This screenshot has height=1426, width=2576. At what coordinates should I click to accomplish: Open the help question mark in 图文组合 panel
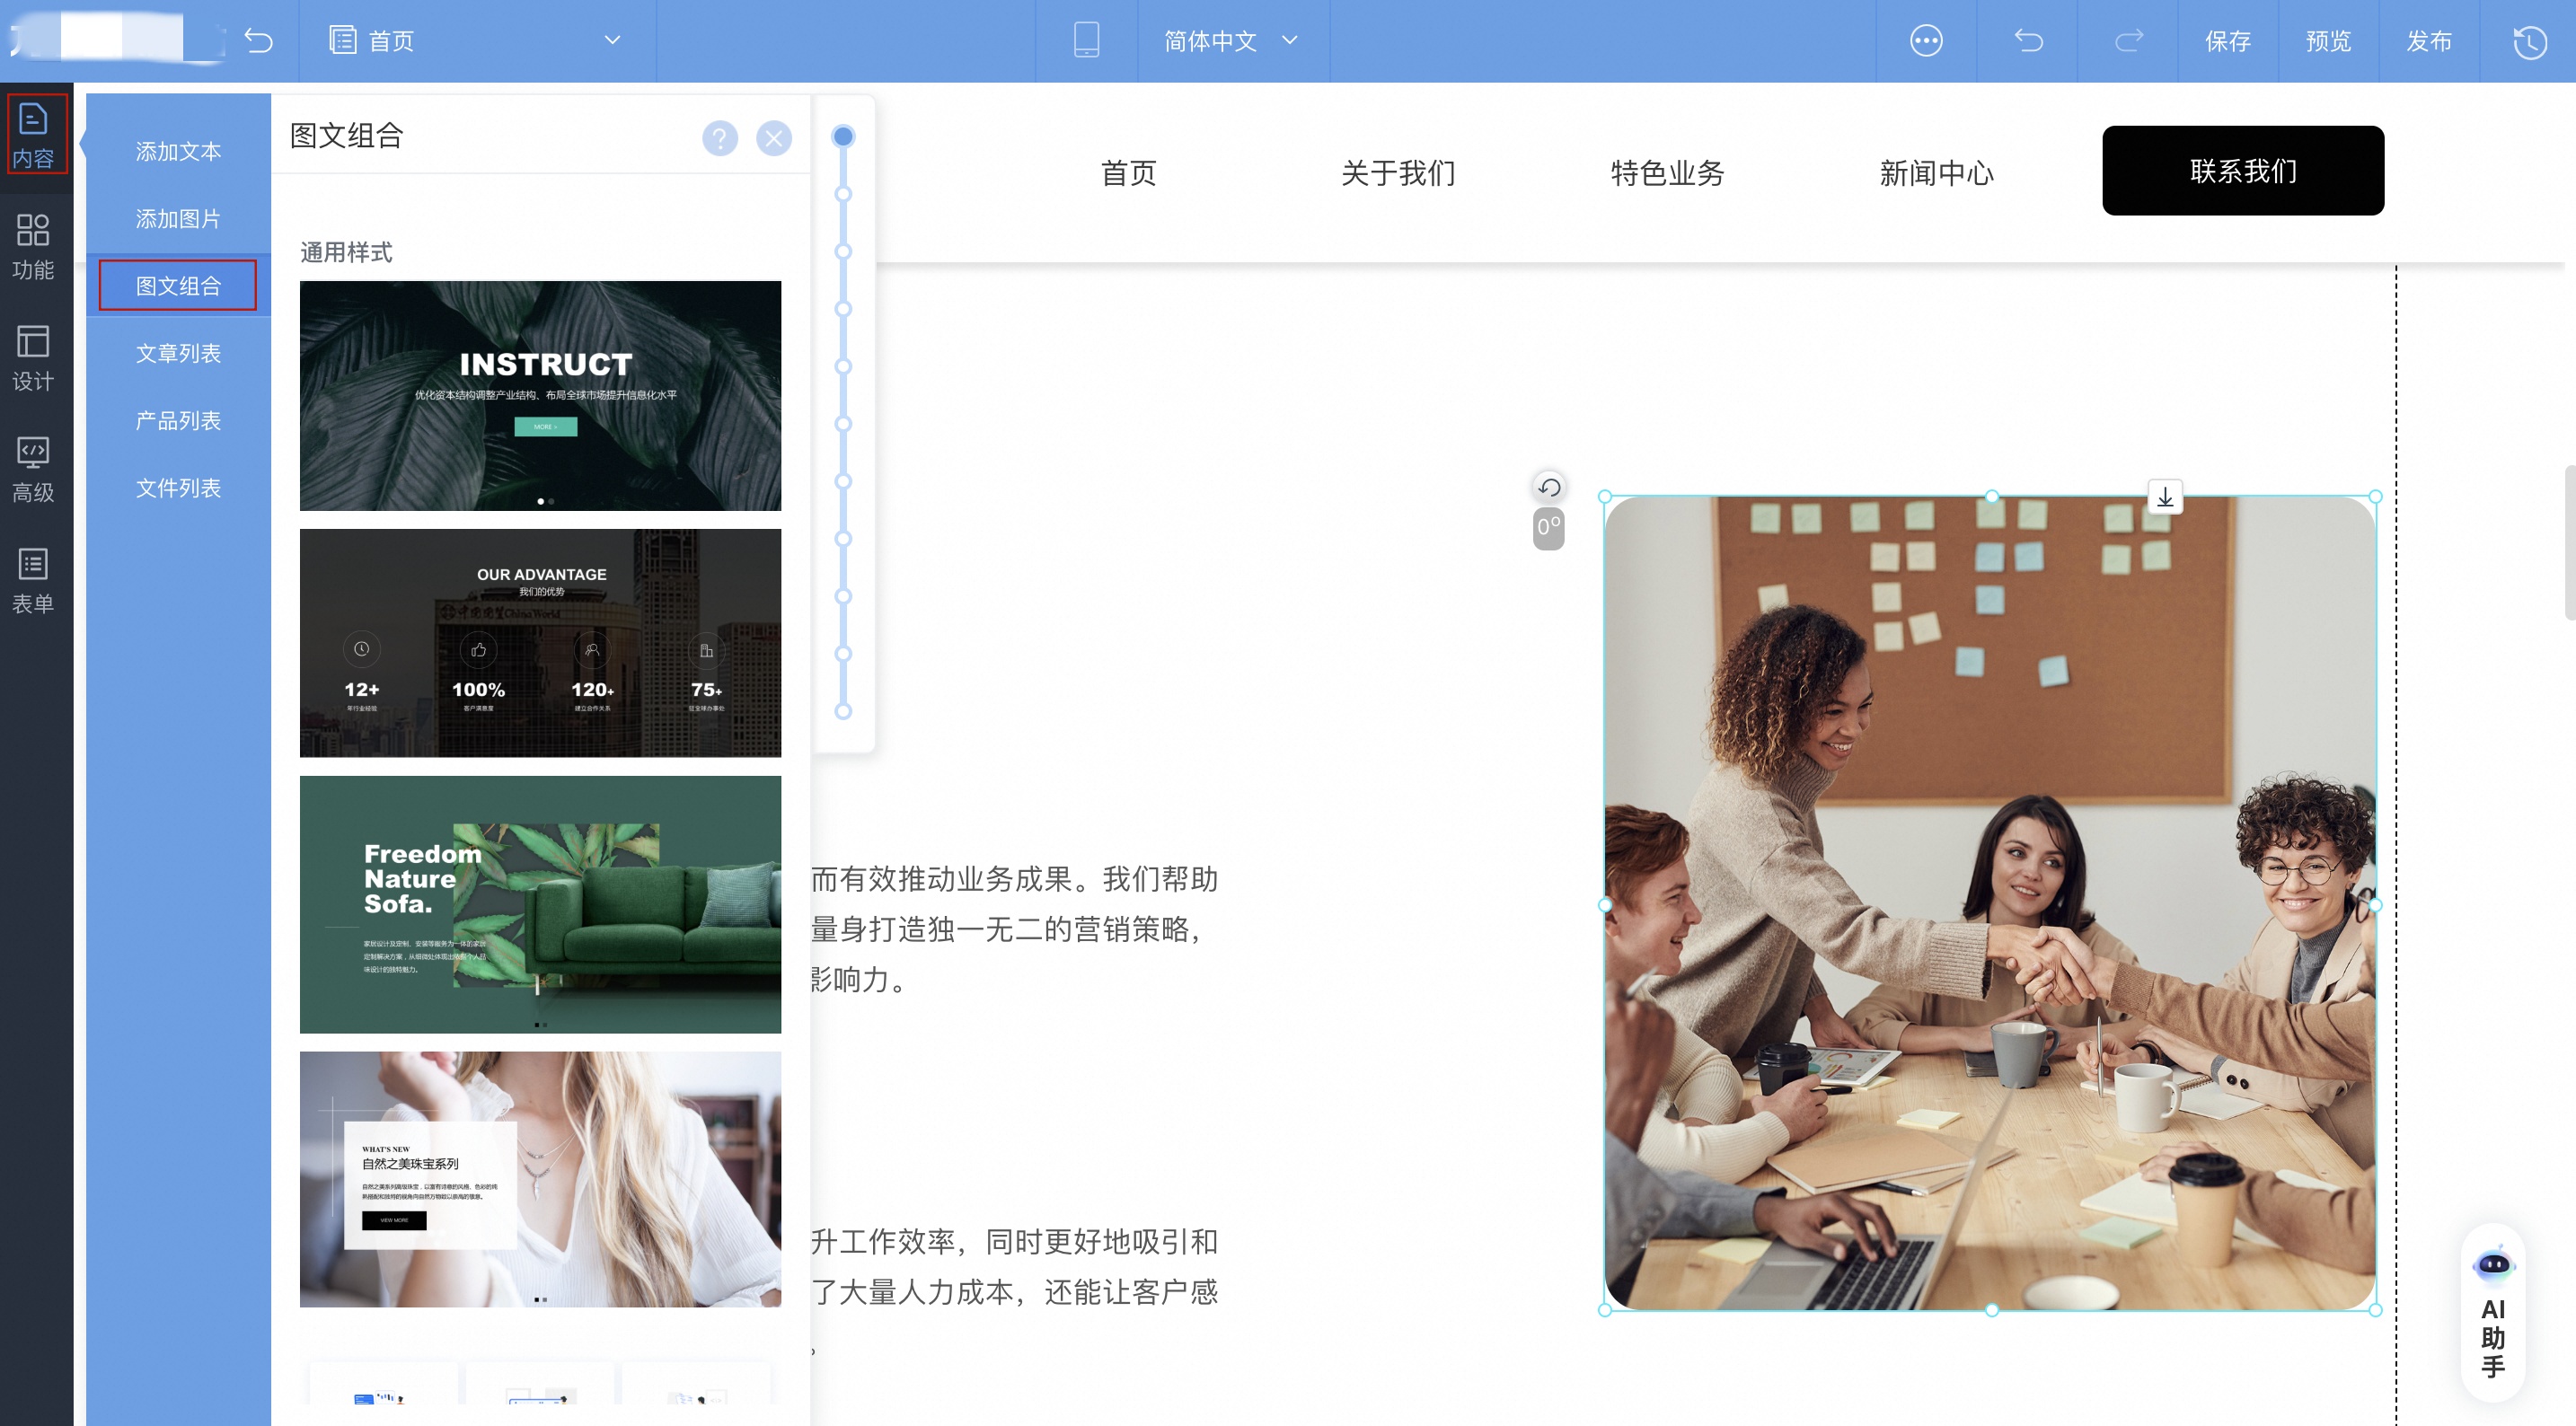click(x=719, y=138)
